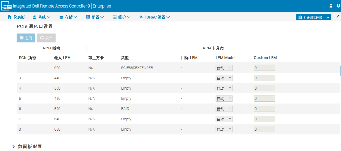
Task: Go to 仪表板 home dashboard
Action: [x=16, y=17]
